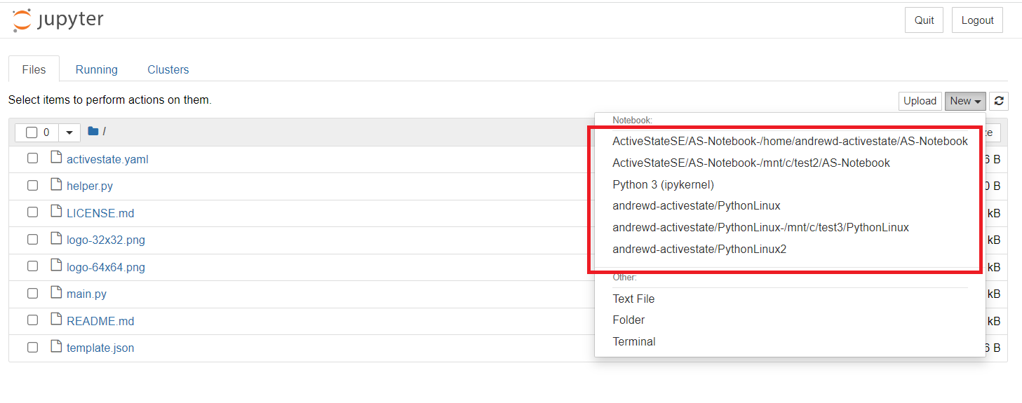Collapse the New dropdown button

click(x=964, y=101)
